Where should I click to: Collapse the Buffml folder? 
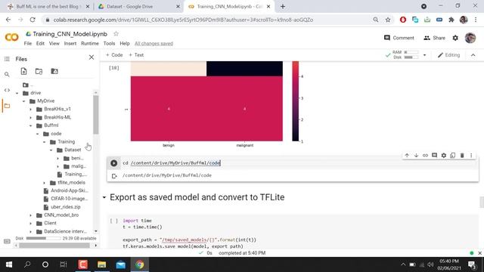tap(30, 125)
